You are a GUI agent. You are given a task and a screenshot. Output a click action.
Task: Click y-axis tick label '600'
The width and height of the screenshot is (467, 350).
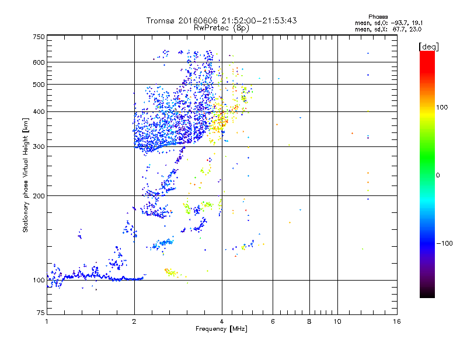pyautogui.click(x=39, y=62)
